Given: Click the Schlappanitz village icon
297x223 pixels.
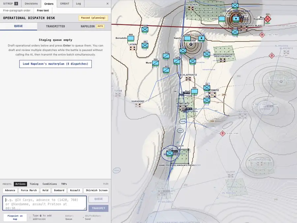Looking at the screenshot, I should pyautogui.click(x=188, y=79).
